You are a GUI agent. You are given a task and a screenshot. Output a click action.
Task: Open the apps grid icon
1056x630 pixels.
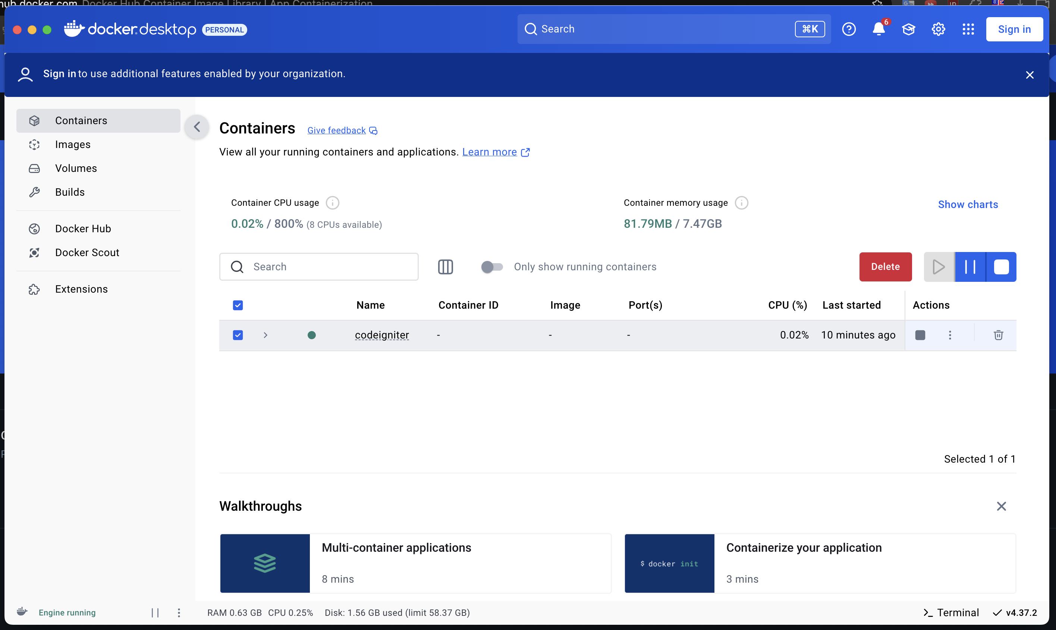tap(968, 29)
